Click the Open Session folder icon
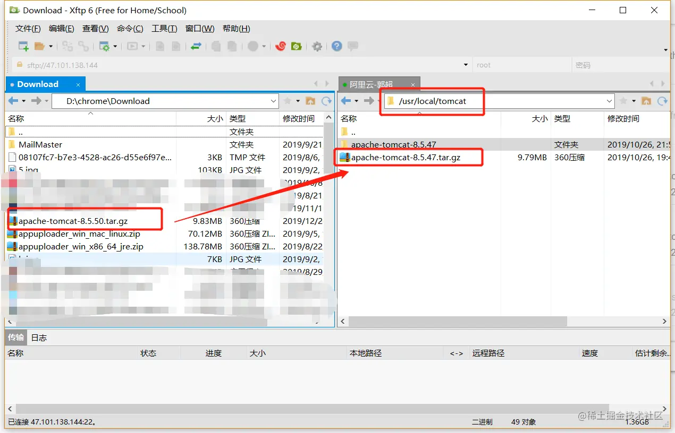 tap(39, 46)
